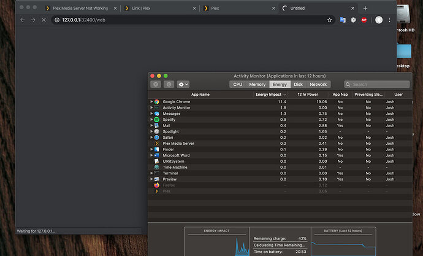
Task: Expand the Spotify process row
Action: click(151, 120)
